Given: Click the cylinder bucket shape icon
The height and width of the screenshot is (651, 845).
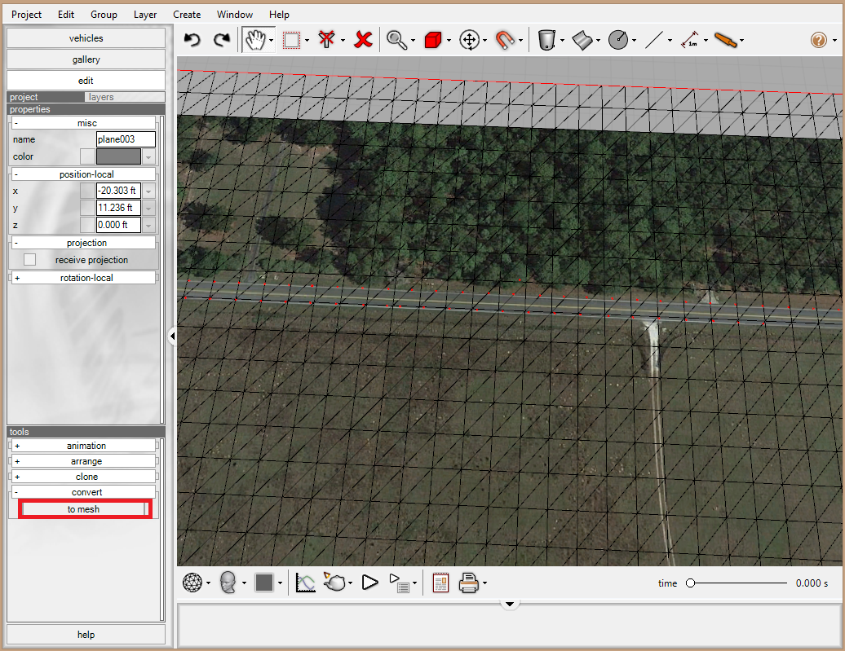Looking at the screenshot, I should point(546,40).
